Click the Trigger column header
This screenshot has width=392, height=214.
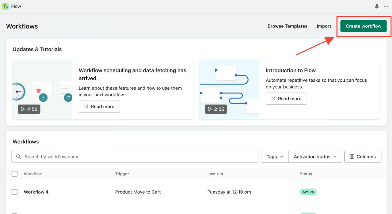pyautogui.click(x=122, y=174)
